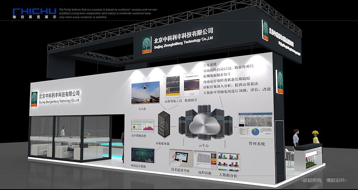Open the 大数据分析 3D charts image
Viewport: 358px width, 190px height.
[x=229, y=162]
